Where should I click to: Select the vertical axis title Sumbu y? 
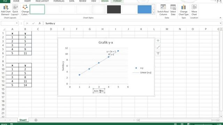point(63,66)
